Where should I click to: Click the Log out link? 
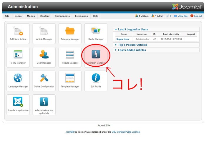coord(198,16)
